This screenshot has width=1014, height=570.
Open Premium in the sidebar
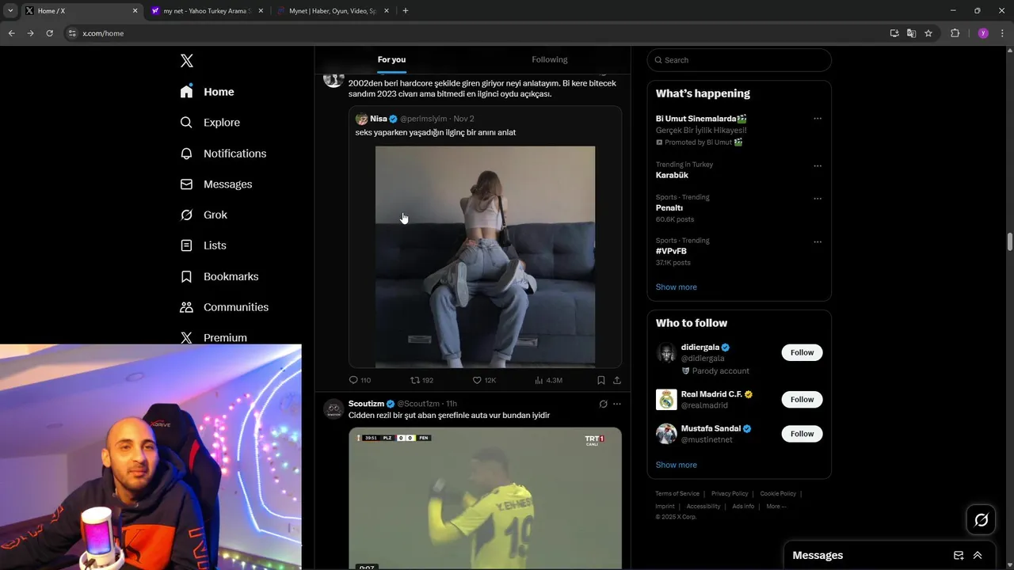coord(214,337)
